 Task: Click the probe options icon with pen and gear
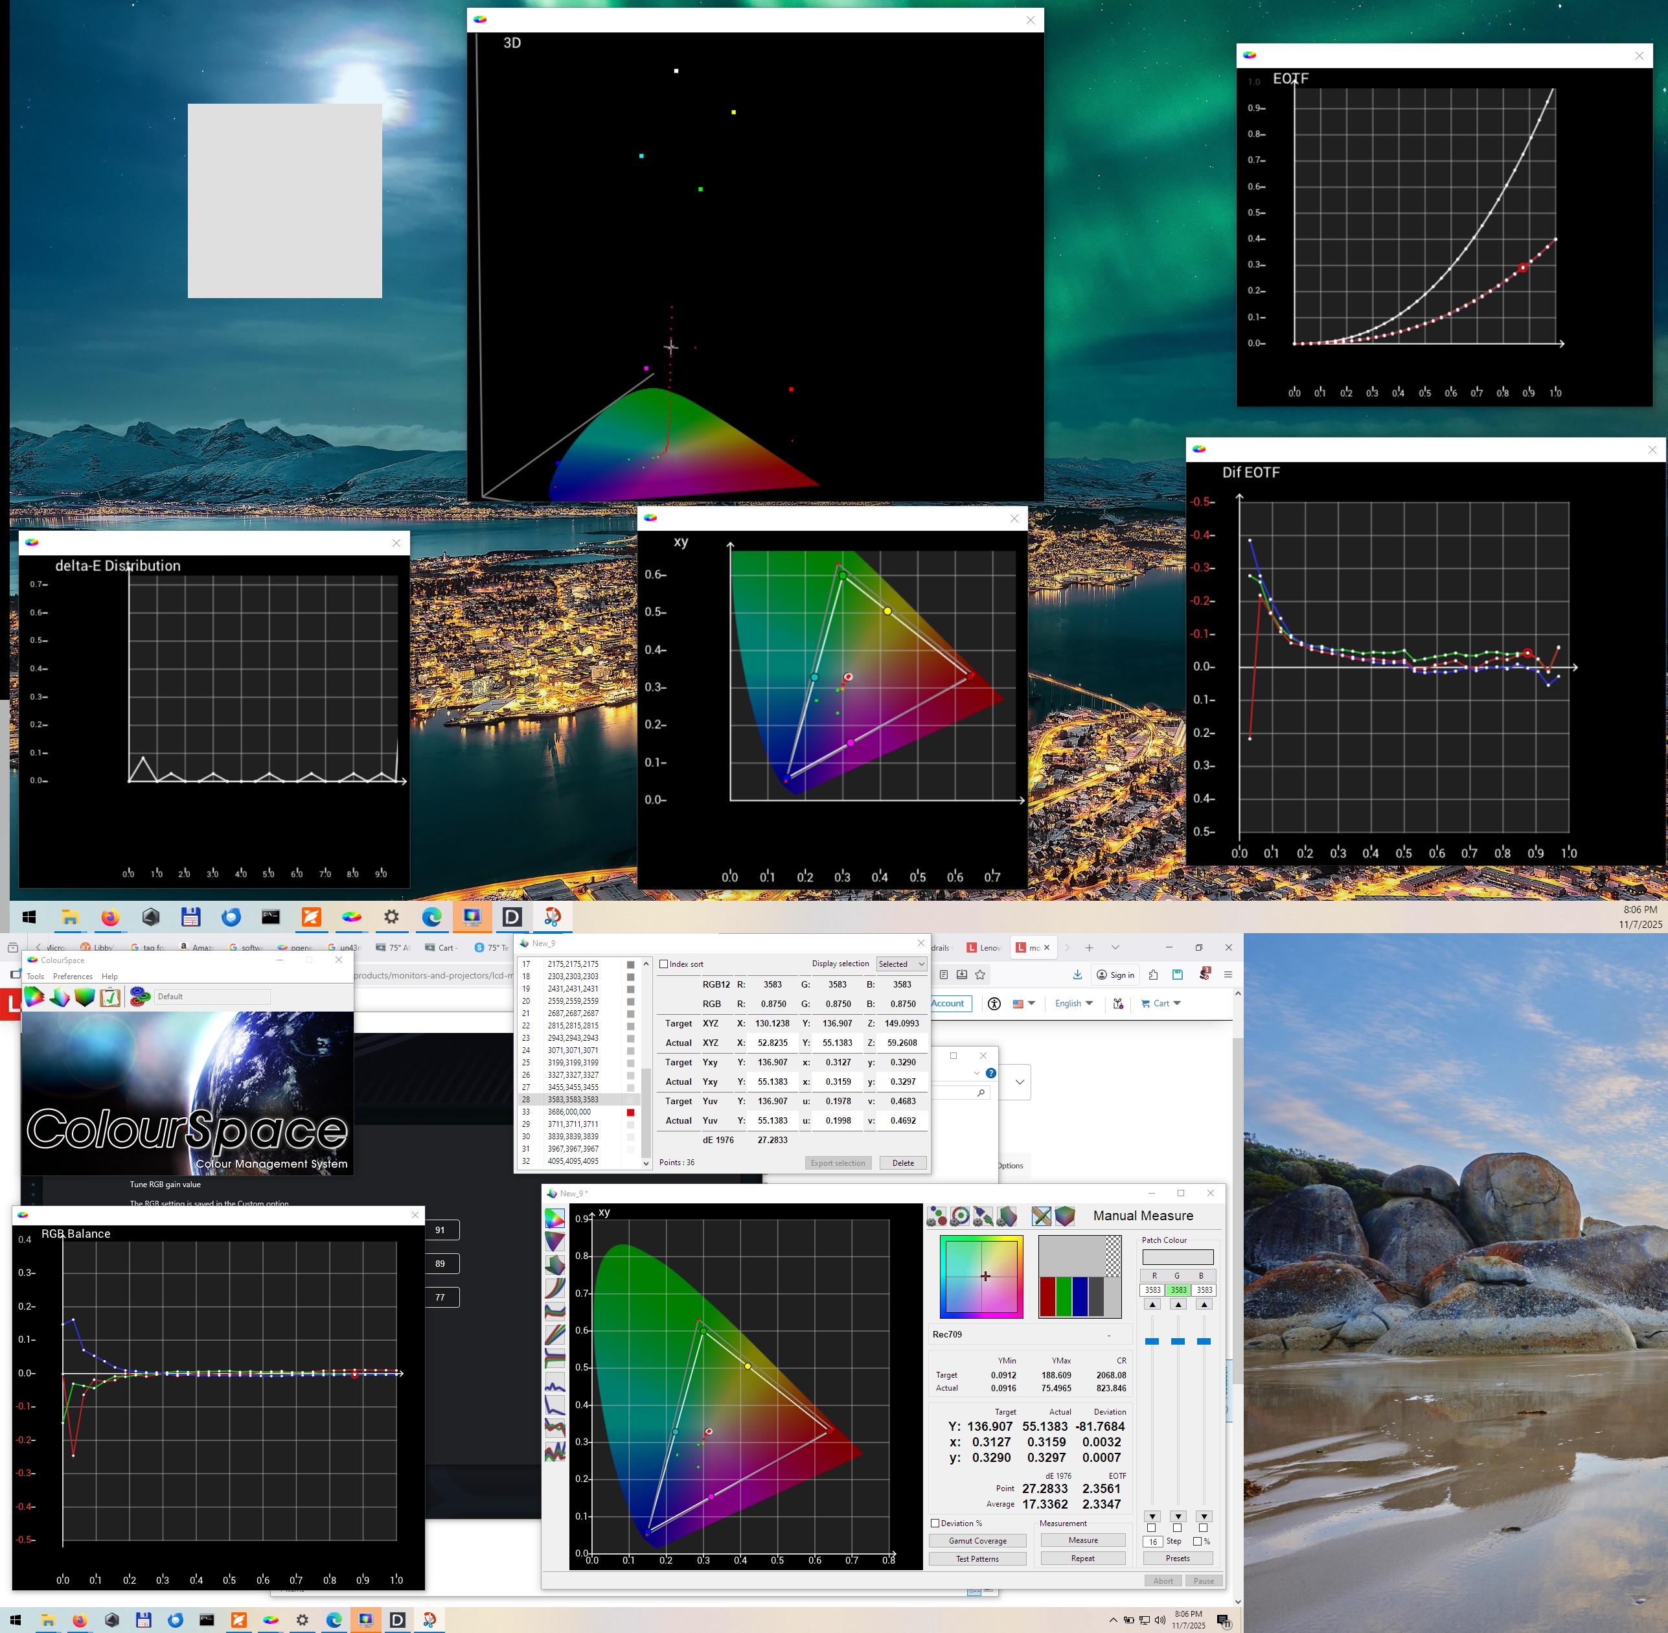[x=983, y=1216]
